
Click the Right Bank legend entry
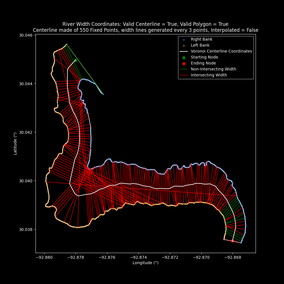pyautogui.click(x=201, y=39)
